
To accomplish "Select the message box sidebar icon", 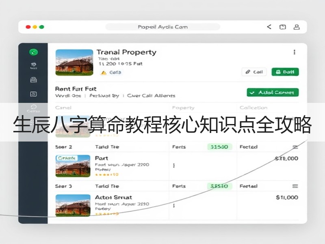I will coord(34,94).
